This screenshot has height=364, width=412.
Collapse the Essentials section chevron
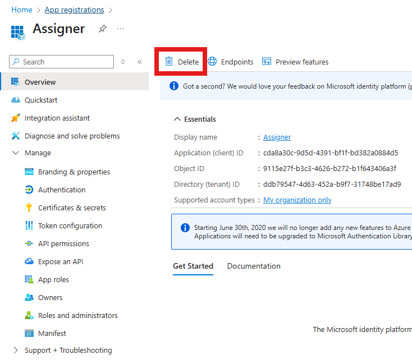pyautogui.click(x=177, y=119)
